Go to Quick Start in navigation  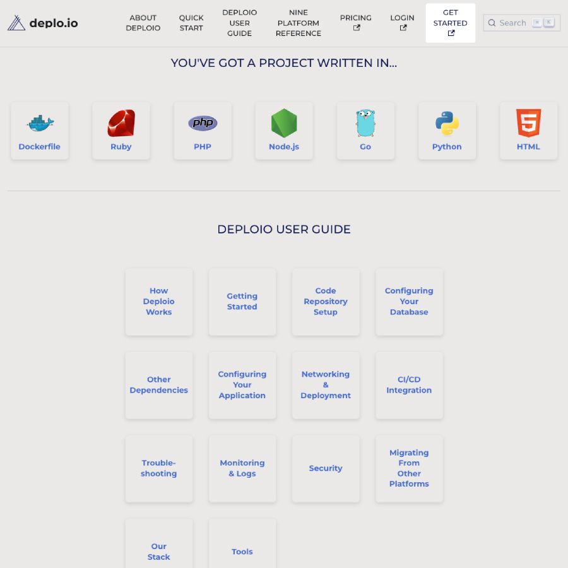(x=191, y=23)
